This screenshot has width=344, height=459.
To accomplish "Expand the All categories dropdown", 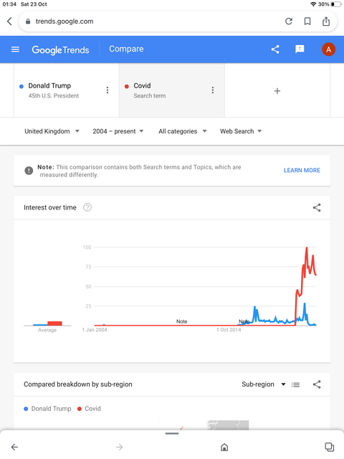I will [x=183, y=131].
